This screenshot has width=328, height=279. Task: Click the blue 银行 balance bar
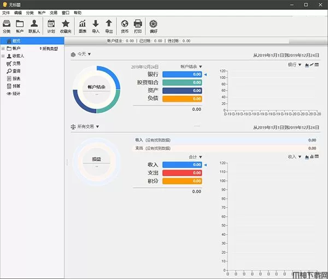point(182,74)
